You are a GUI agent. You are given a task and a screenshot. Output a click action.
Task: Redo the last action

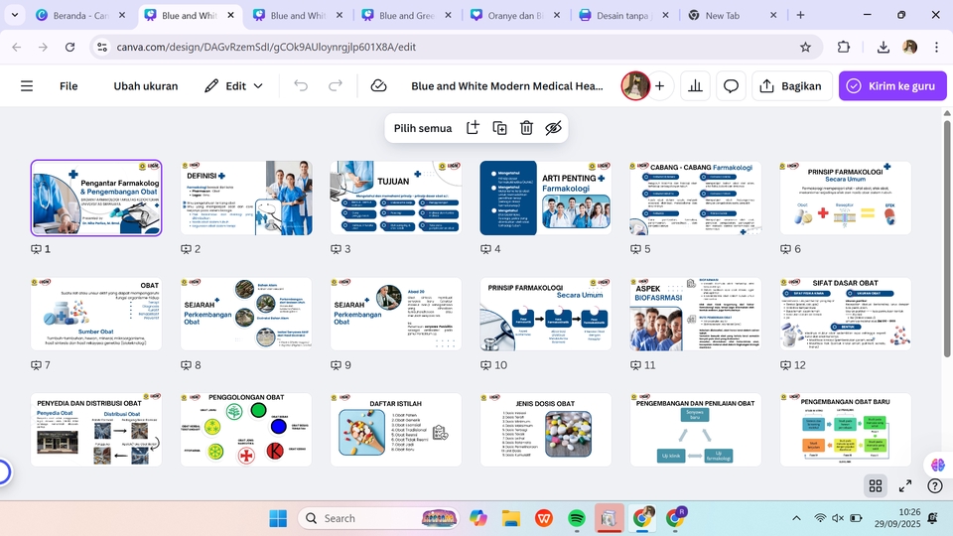(x=335, y=85)
